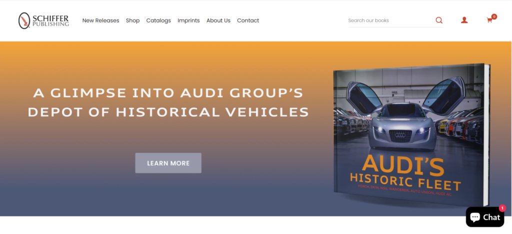Click the magnifying glass search icon
Viewport: 512px width, 234px height.
click(439, 20)
